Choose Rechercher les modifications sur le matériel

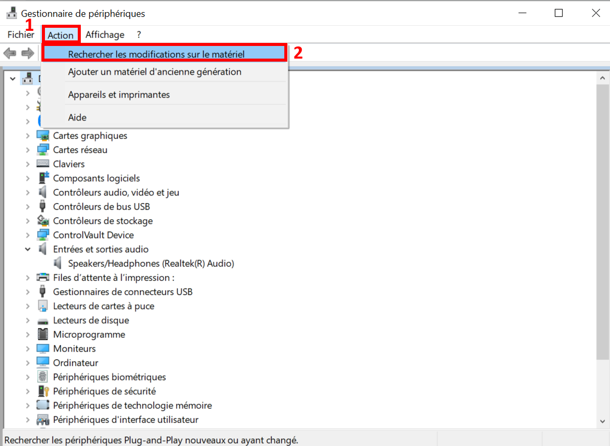pyautogui.click(x=156, y=54)
